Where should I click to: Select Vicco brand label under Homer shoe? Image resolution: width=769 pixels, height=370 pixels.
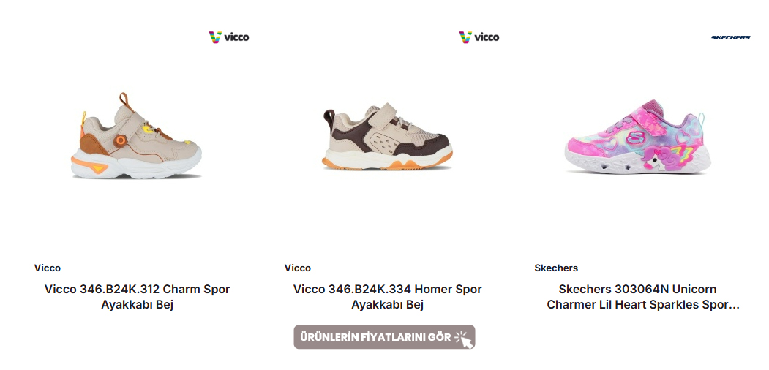[x=298, y=268]
